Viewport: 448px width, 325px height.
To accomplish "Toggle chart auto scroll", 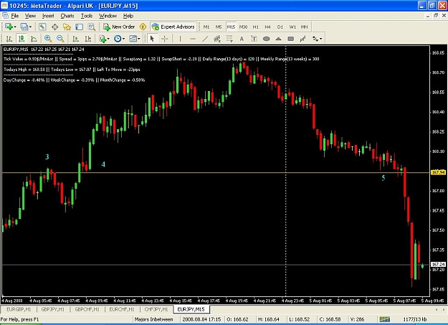I will point(76,38).
